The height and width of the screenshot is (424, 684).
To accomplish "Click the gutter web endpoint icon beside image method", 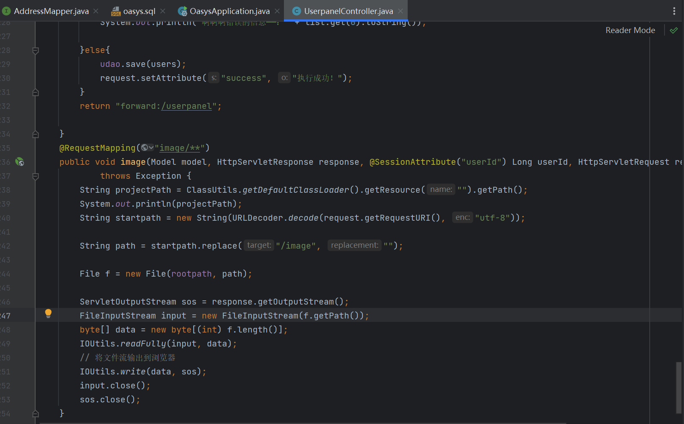I will 19,162.
